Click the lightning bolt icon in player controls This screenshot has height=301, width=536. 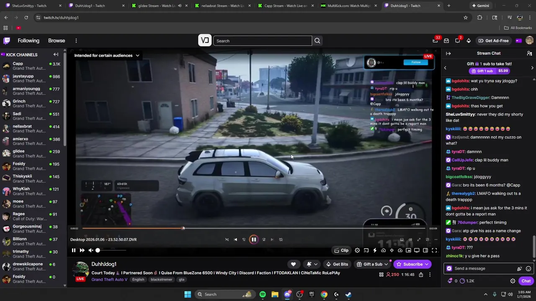375,250
